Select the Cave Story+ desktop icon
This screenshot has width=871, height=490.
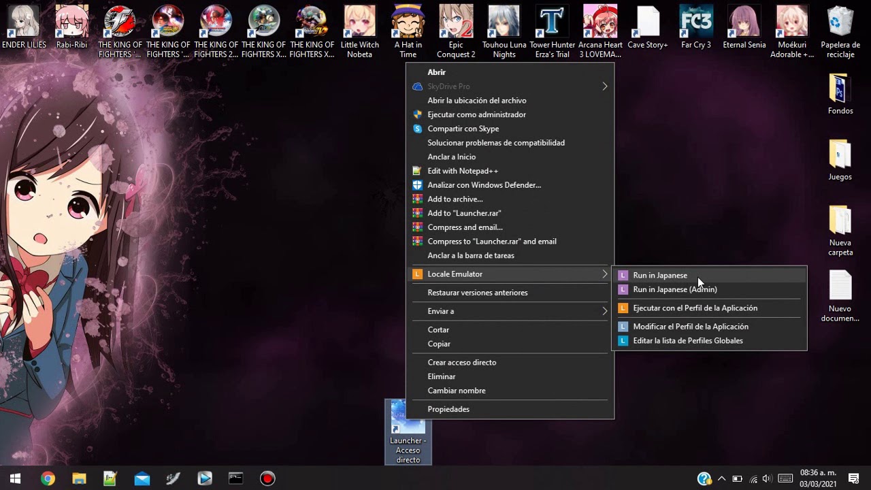tap(648, 27)
